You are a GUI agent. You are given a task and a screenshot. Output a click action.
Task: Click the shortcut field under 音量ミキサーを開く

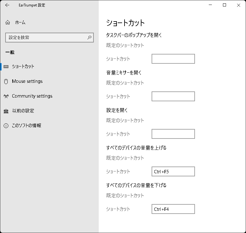pos(173,96)
